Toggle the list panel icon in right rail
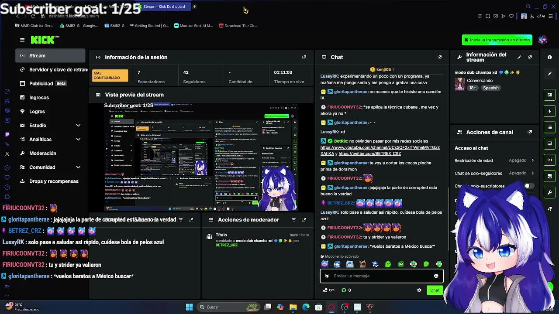Viewport: 559px width, 314px height. coord(549,127)
